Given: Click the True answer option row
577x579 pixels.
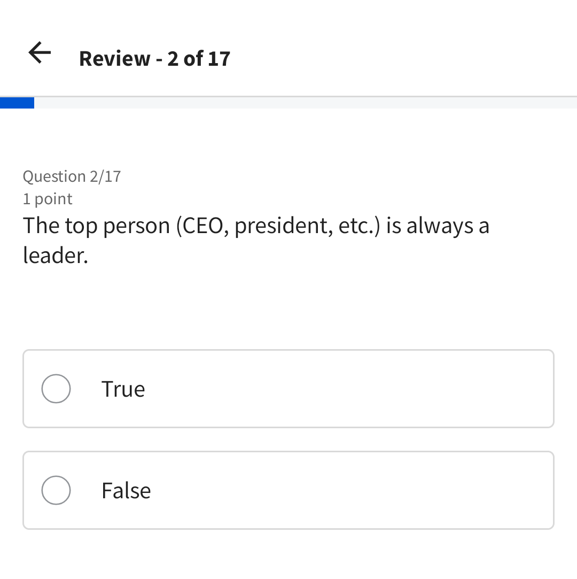Looking at the screenshot, I should coord(288,389).
